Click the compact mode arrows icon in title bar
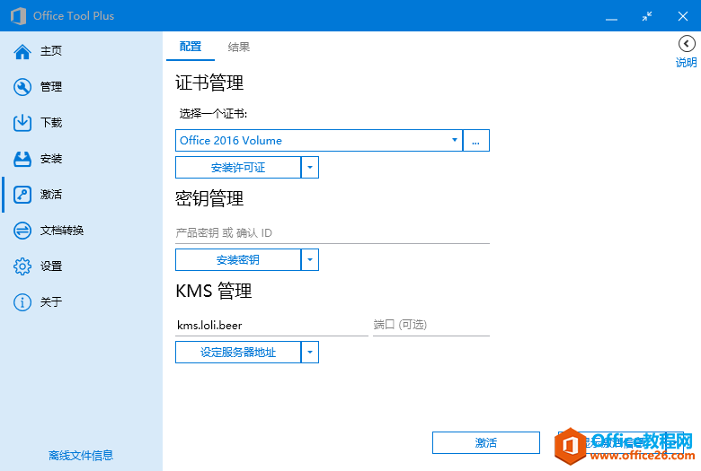This screenshot has width=701, height=471. click(647, 16)
